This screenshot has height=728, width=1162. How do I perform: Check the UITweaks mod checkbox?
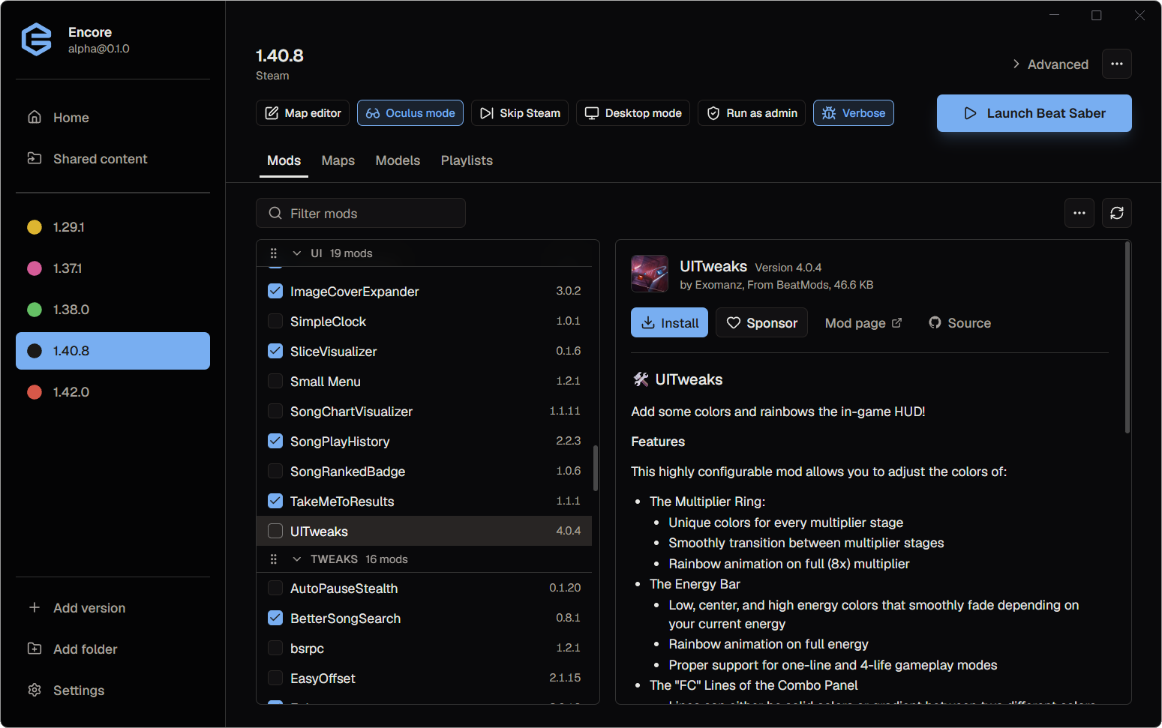click(x=275, y=531)
